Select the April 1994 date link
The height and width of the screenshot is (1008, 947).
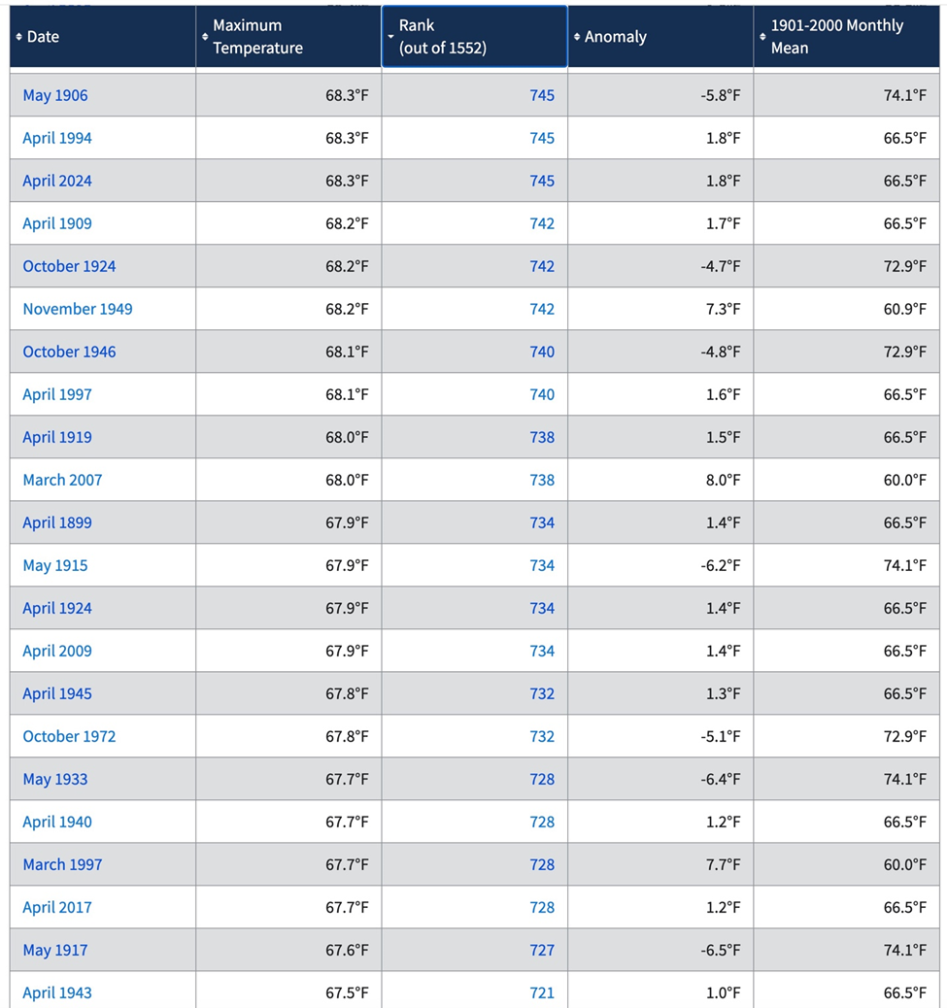pos(57,138)
